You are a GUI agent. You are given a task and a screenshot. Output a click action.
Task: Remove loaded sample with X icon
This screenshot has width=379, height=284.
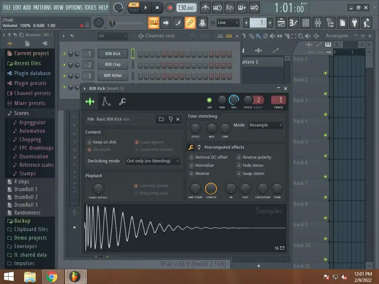[178, 119]
